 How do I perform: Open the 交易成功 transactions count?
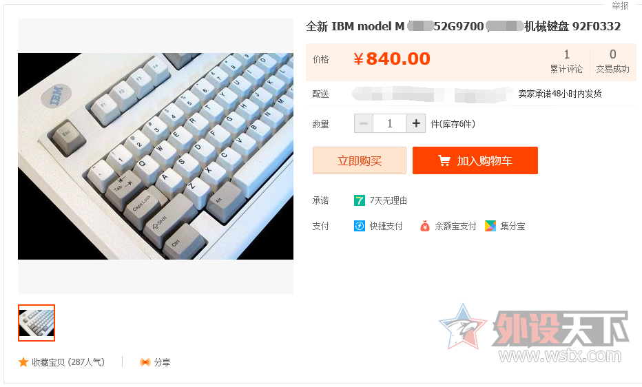612,61
